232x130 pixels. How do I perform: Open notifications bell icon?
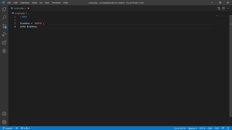[228, 128]
